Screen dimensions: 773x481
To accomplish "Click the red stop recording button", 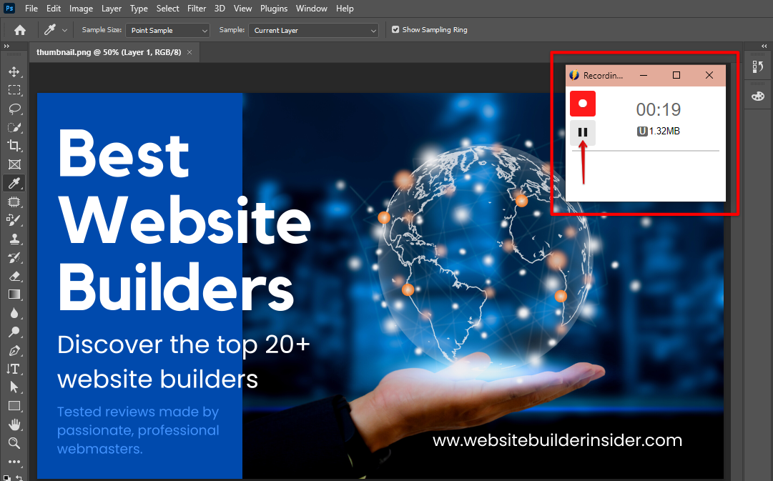I will click(583, 104).
